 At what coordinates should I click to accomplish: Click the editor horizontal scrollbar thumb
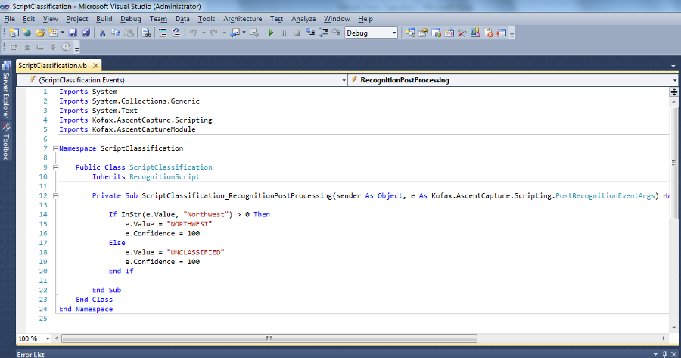pyautogui.click(x=269, y=338)
